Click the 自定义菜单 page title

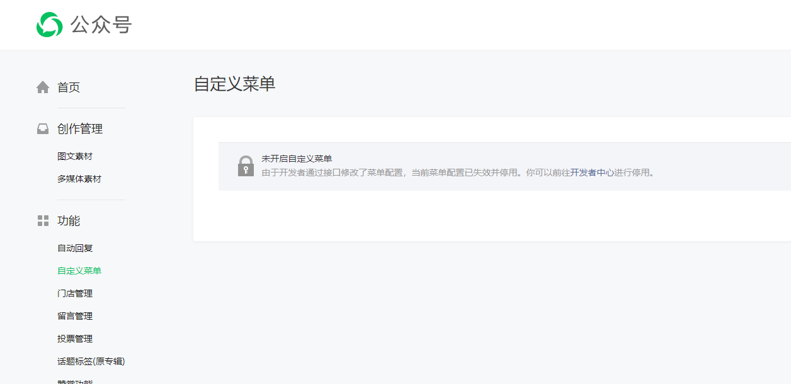(x=234, y=84)
